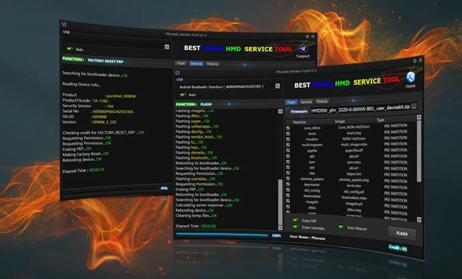Click the firmware browse (...) button
462x279 pixels.
point(414,107)
